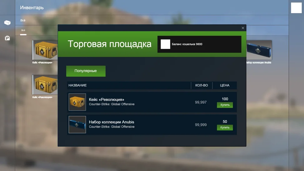Open the marketplace briefcase icon in sidebar
Screen dimensions: 304x171
(x=7, y=38)
